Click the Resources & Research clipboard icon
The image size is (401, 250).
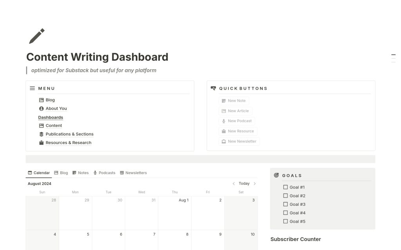click(x=42, y=143)
